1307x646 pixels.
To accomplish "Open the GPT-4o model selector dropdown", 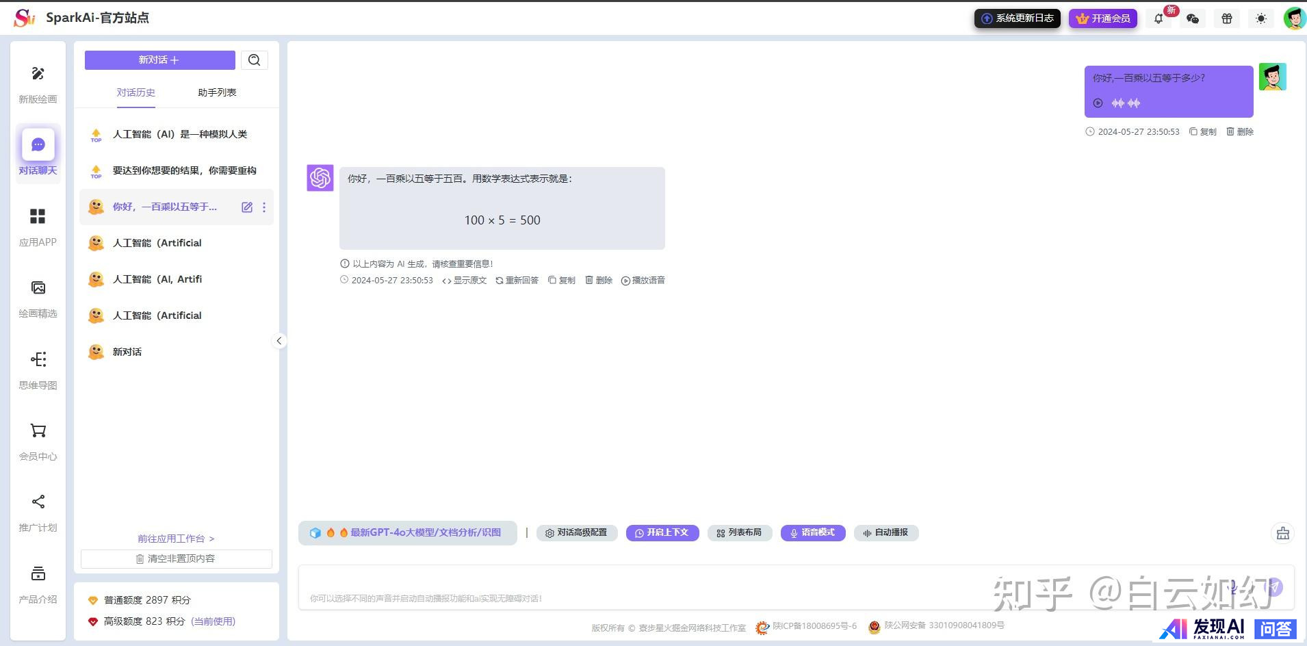I will tap(408, 533).
